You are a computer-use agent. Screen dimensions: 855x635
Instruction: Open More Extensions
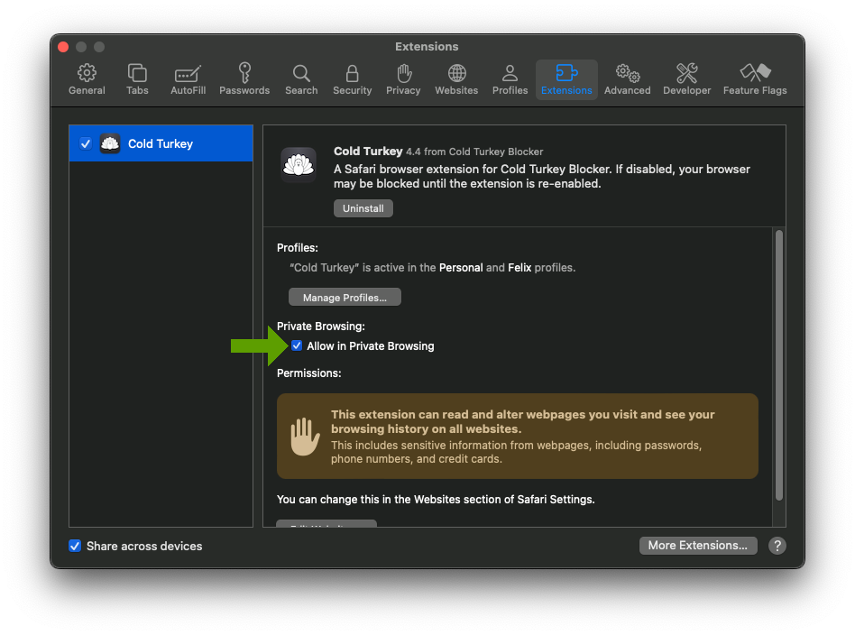click(697, 545)
